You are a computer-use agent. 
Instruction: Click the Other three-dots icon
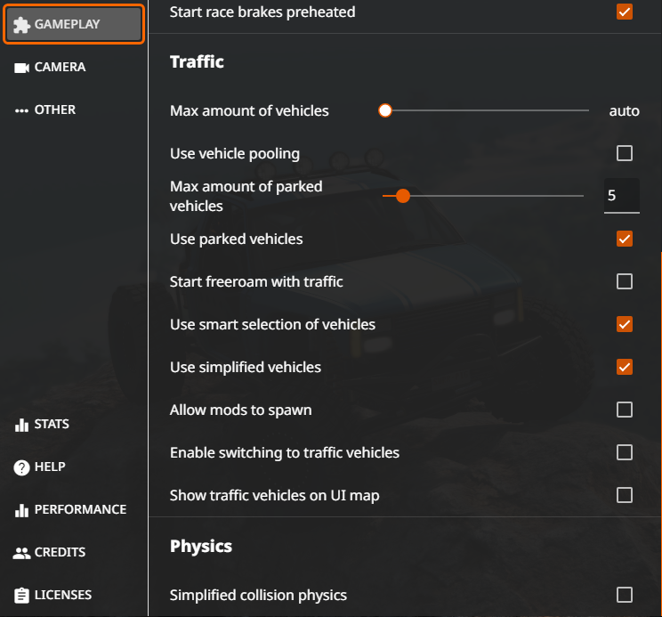(22, 110)
